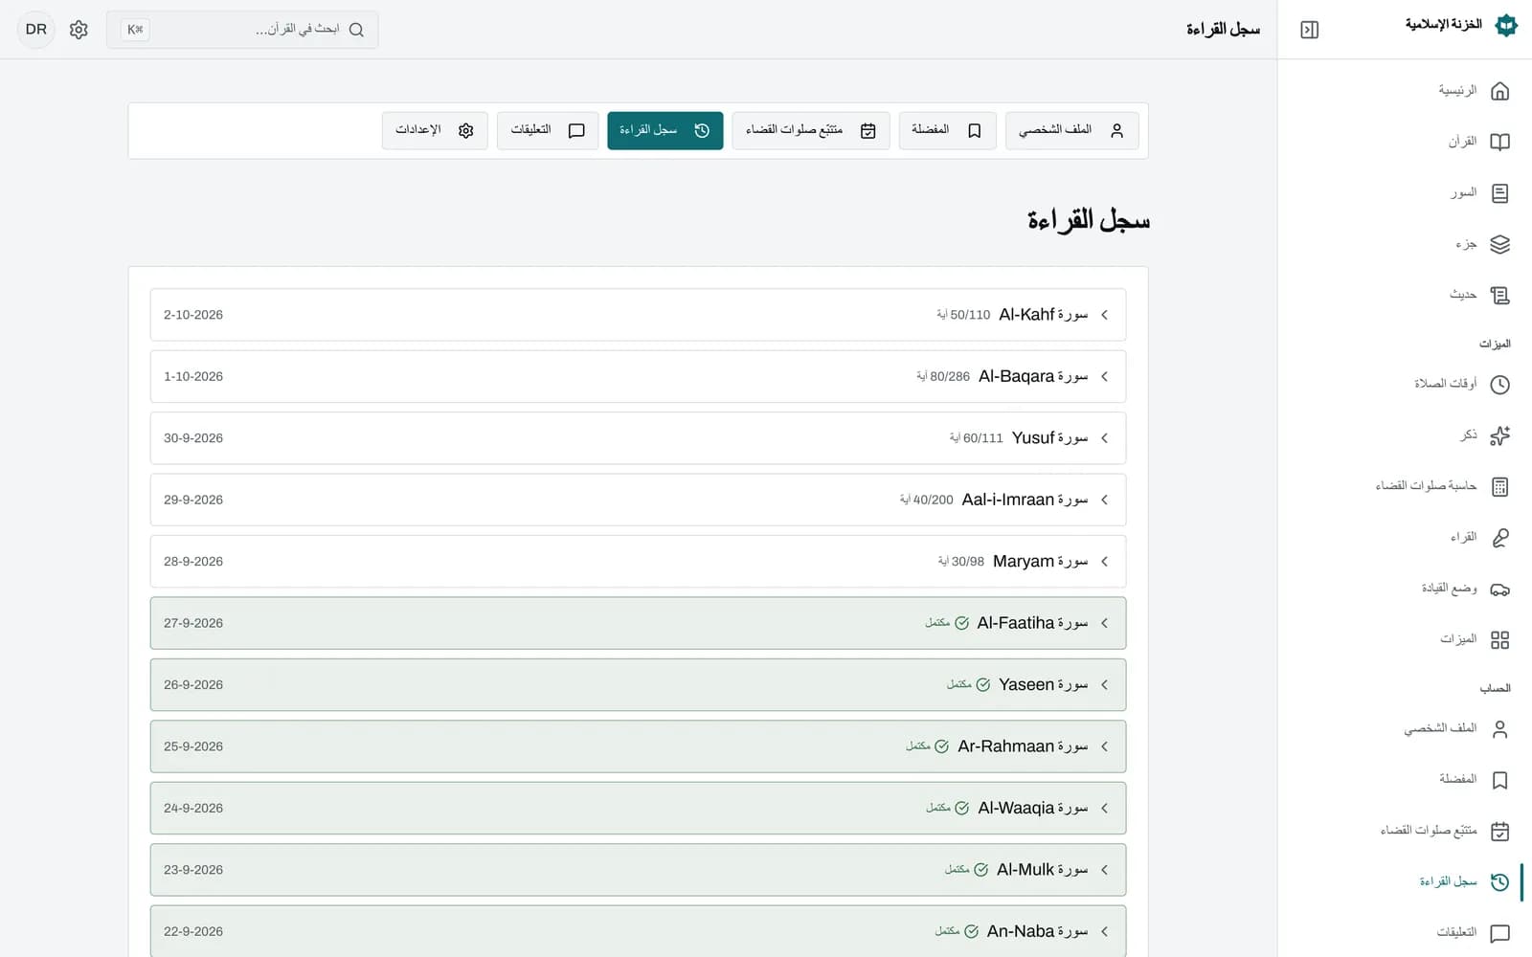
Task: Click the Yaseen completed row
Action: pyautogui.click(x=638, y=685)
